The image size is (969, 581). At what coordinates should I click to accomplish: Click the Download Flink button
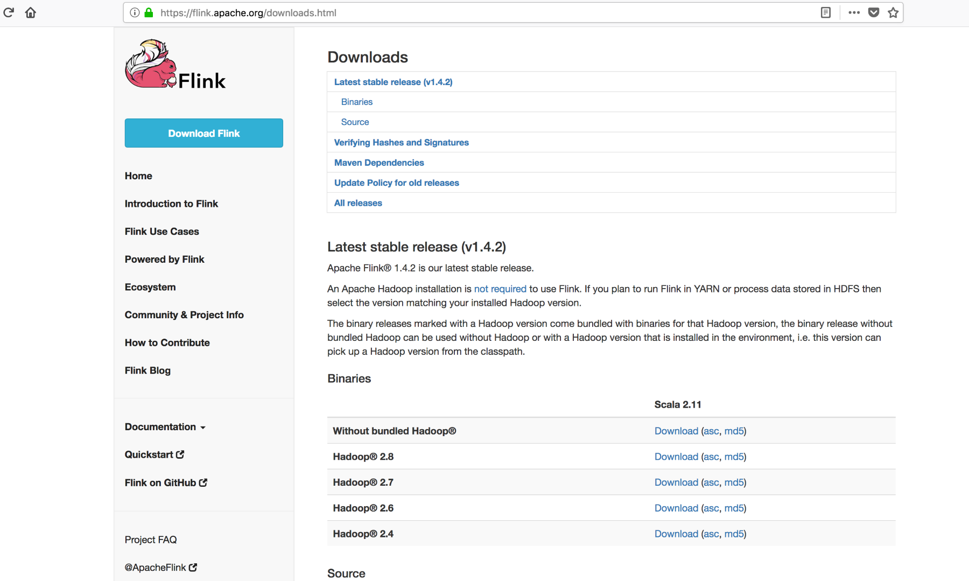204,133
